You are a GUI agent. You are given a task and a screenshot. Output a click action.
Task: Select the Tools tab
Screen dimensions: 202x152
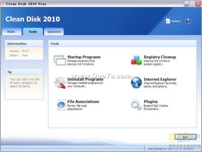(33, 32)
